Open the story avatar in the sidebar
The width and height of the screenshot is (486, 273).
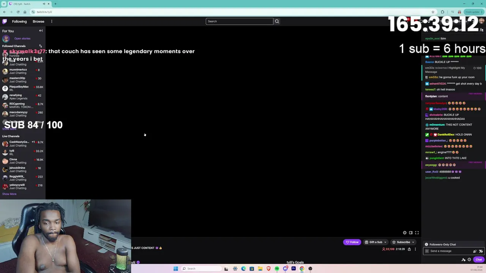pos(6,38)
